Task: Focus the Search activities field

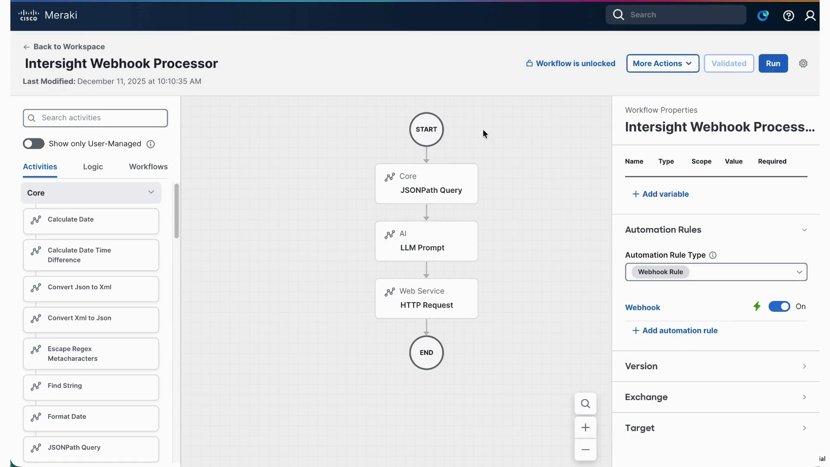Action: 95,118
